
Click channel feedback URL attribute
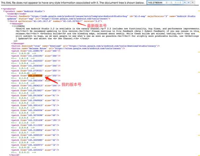coord(73,16)
